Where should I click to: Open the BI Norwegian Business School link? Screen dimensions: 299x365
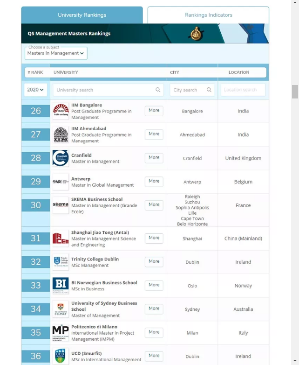[104, 282]
